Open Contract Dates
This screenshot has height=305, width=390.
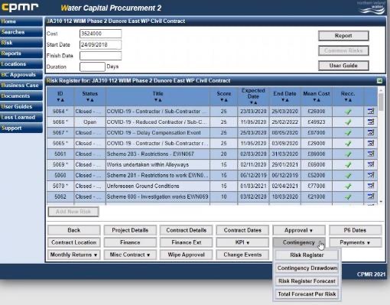pyautogui.click(x=242, y=230)
